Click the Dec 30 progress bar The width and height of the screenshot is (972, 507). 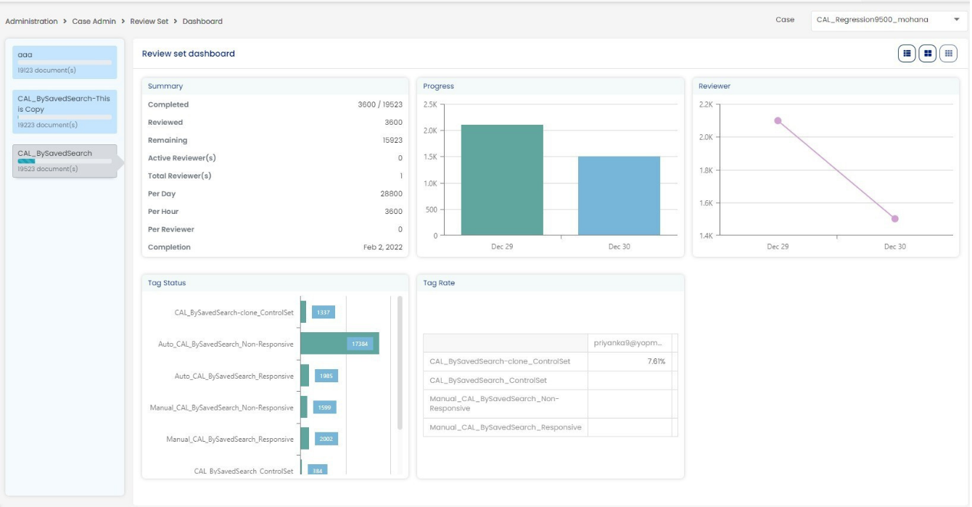619,196
